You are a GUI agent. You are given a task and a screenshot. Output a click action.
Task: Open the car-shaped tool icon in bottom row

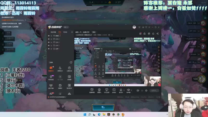click(x=69, y=94)
